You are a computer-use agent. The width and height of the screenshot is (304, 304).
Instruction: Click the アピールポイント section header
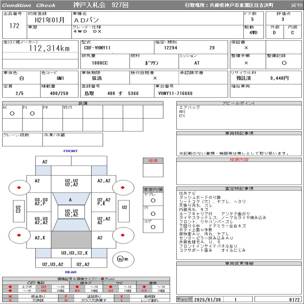pyautogui.click(x=239, y=103)
